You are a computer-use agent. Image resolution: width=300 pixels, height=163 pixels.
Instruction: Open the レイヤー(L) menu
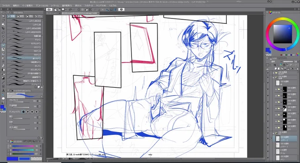coord(55,6)
